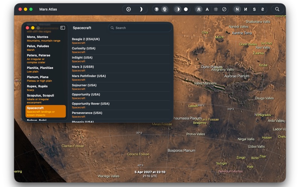Select north-up N orientation

click(237, 9)
